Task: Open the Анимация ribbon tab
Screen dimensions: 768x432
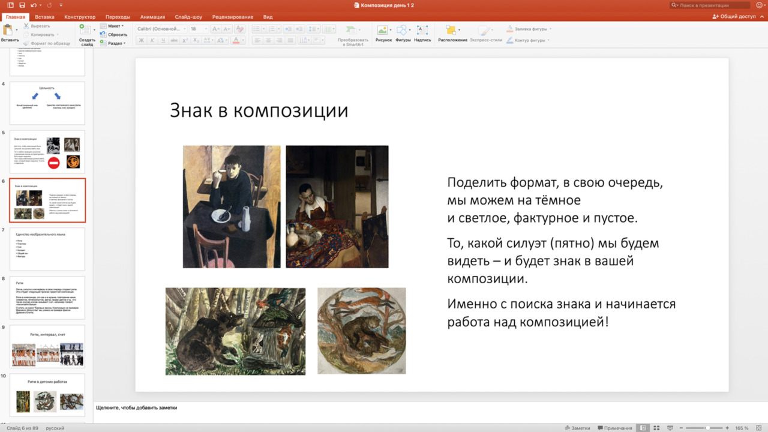Action: 152,17
